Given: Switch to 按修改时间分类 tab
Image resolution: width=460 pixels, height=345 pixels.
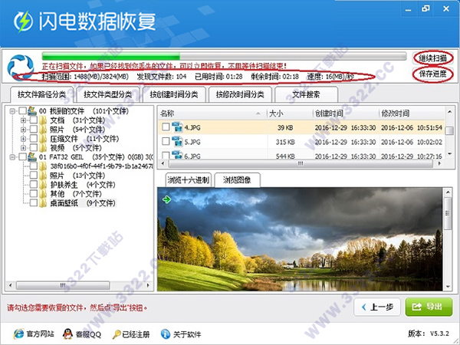Looking at the screenshot, I should tap(240, 94).
